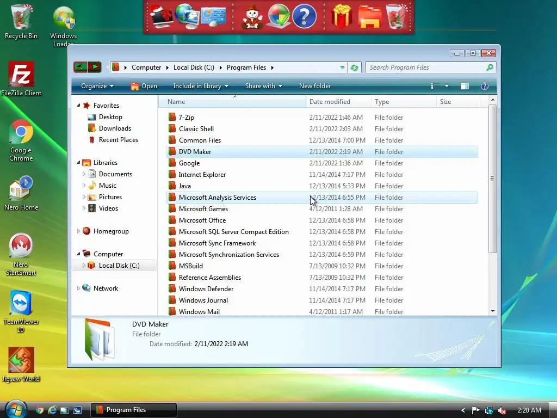
Task: Collapse the Favorites tree group
Action: pyautogui.click(x=78, y=106)
